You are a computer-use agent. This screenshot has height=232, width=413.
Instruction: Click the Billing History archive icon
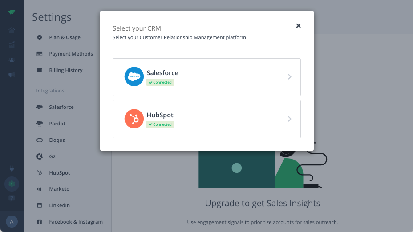(40, 70)
